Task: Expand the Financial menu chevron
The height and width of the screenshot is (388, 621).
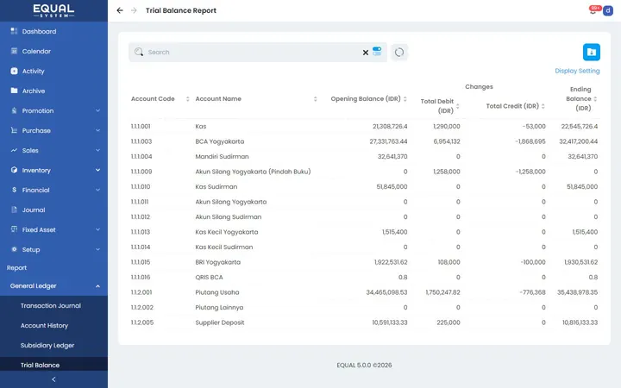Action: (97, 190)
